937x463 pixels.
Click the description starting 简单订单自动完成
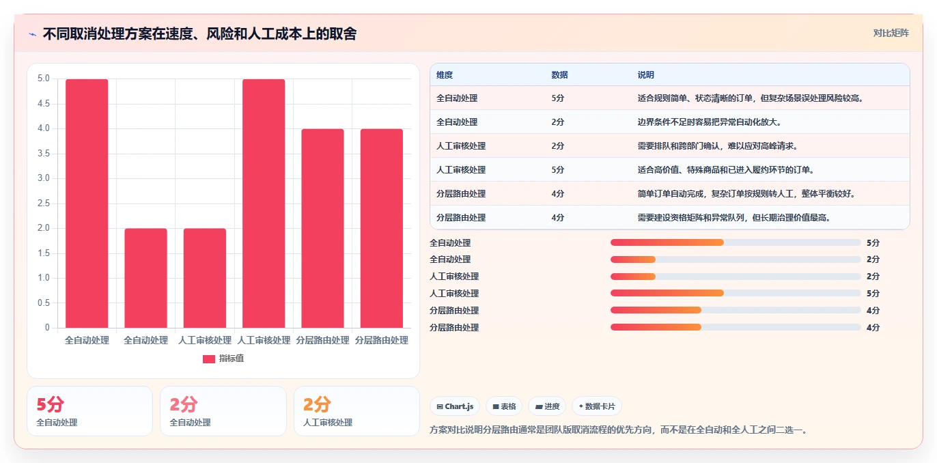tap(746, 194)
